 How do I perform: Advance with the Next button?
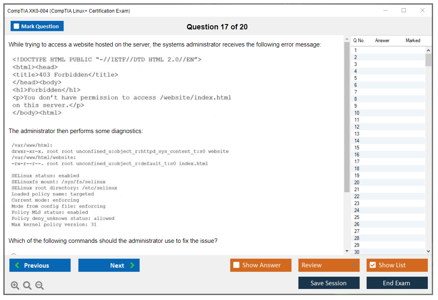tap(109, 265)
